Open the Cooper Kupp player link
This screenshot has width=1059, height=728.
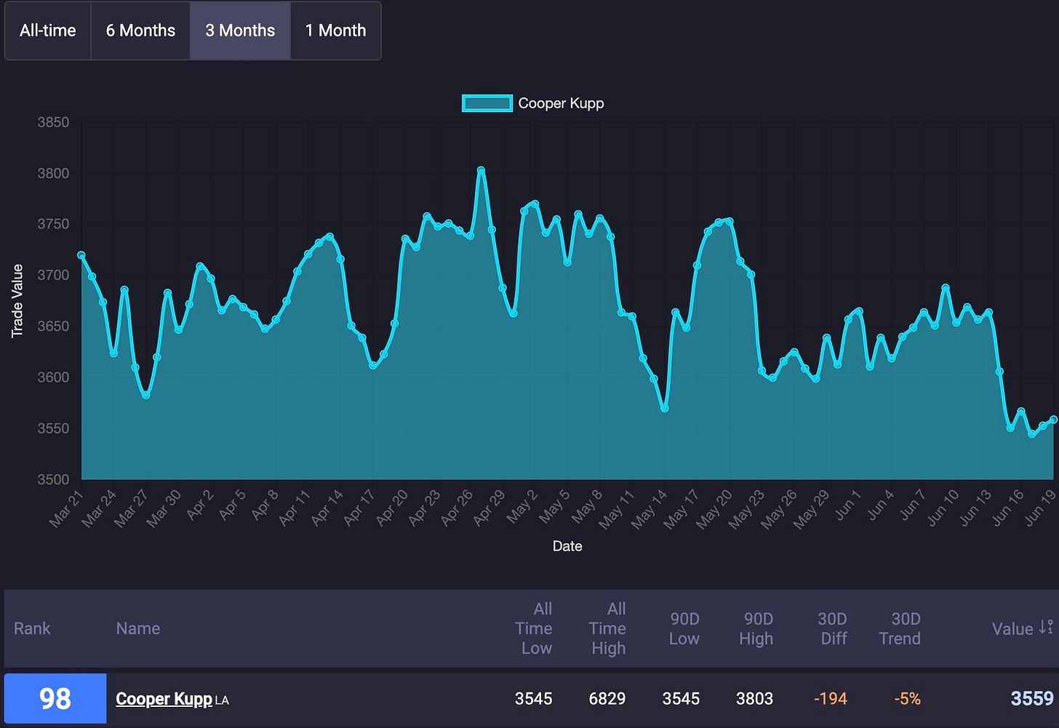[x=164, y=699]
